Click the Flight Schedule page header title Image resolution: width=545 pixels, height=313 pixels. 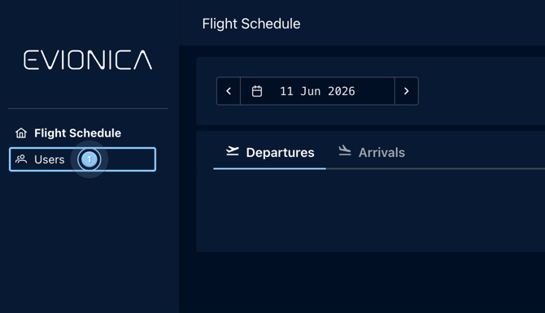point(251,24)
